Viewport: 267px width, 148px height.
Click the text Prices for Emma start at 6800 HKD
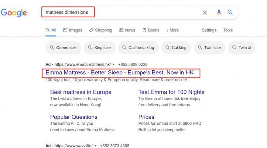coord(170,124)
